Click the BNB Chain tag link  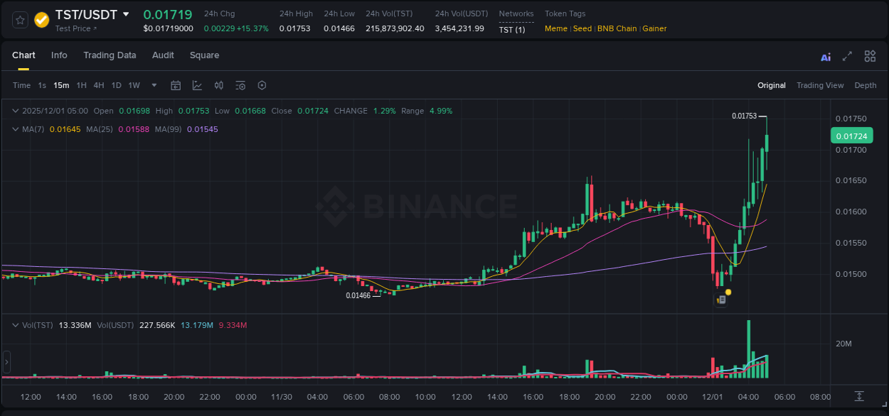point(617,28)
